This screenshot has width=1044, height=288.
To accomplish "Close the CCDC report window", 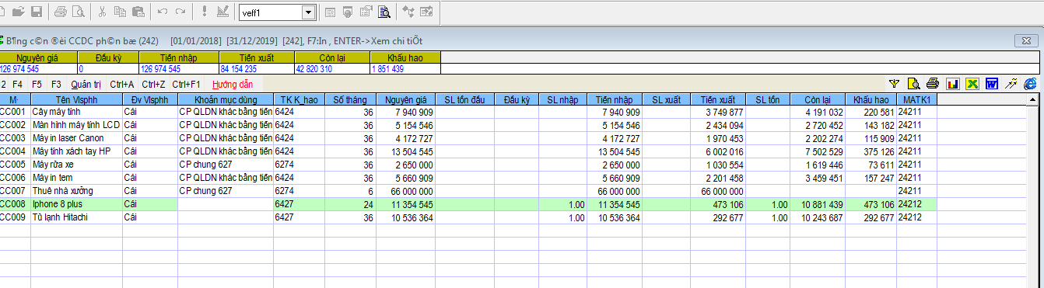I will coord(1027,40).
